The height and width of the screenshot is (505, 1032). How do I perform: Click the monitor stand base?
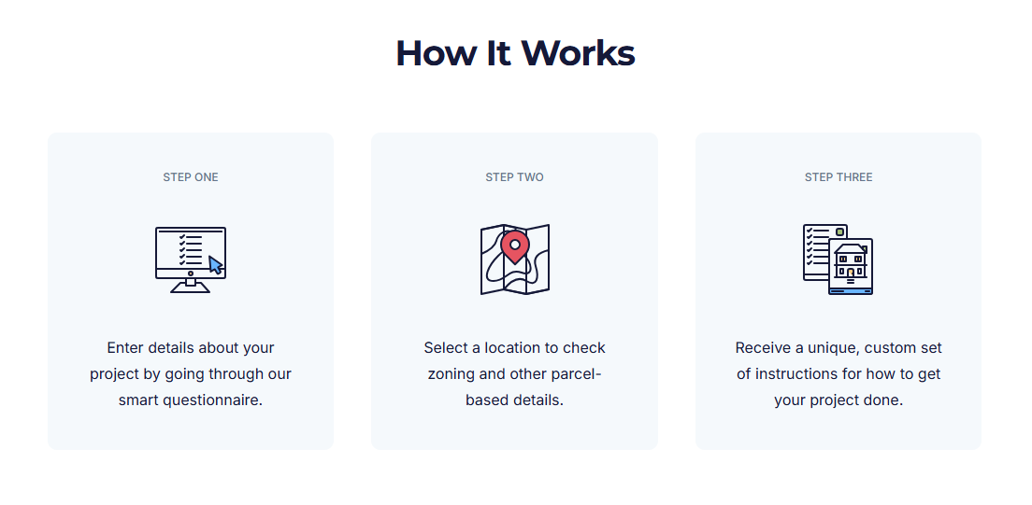tap(191, 288)
